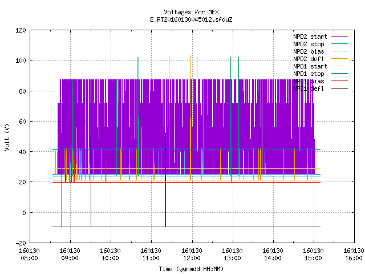This screenshot has height=274, width=365.
Task: Click the x-axis label "Time (yymmdd HH:MM)"
Action: (x=191, y=269)
